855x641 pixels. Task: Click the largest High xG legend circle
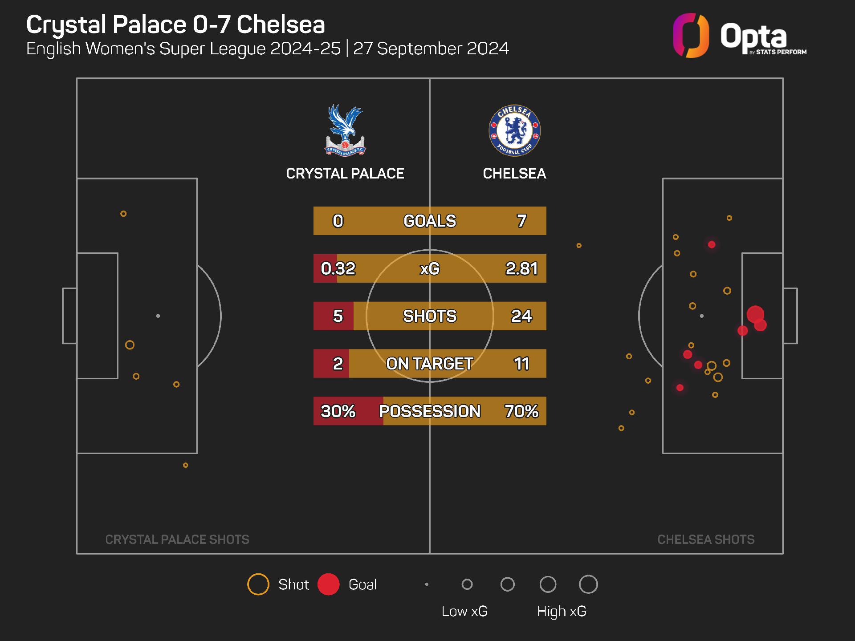pyautogui.click(x=588, y=584)
